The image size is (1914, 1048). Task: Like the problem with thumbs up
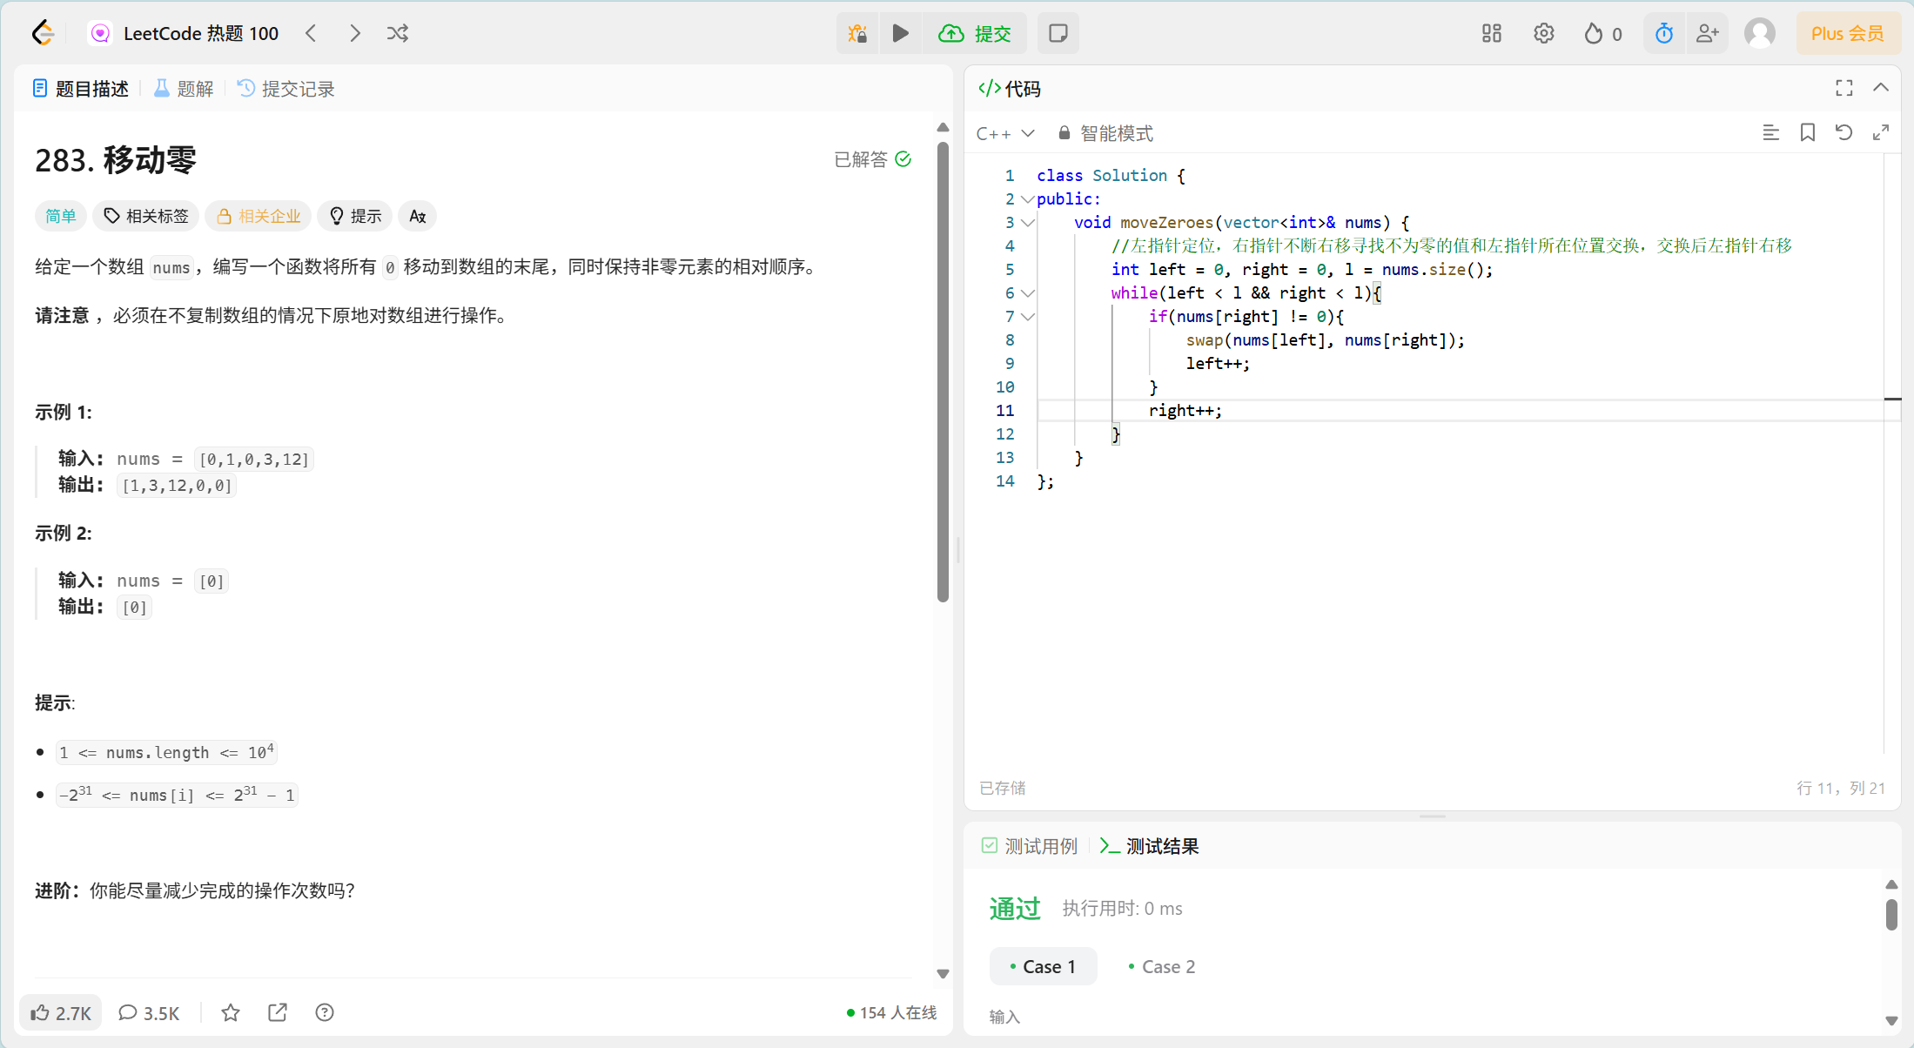pos(61,1012)
